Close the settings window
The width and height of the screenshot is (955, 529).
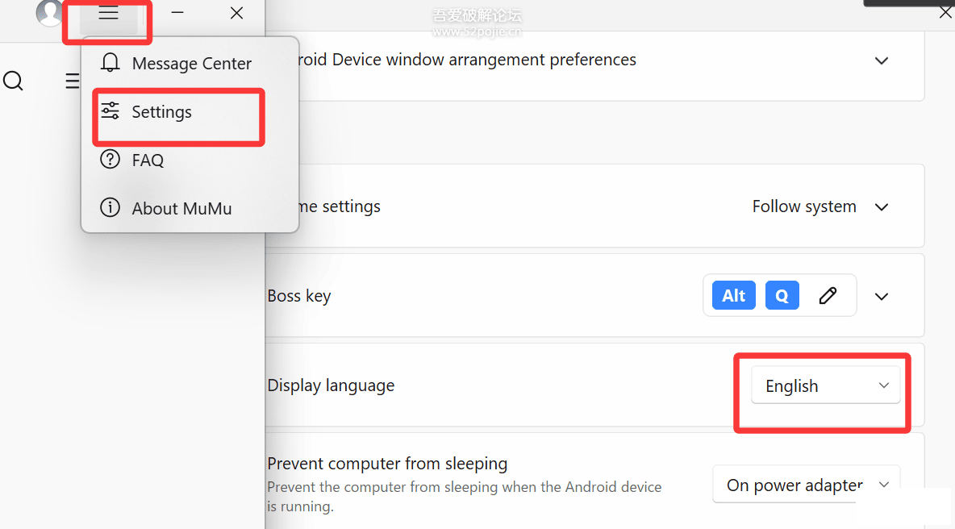click(945, 13)
